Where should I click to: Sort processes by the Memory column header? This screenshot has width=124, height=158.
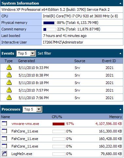pyautogui.click(x=115, y=117)
